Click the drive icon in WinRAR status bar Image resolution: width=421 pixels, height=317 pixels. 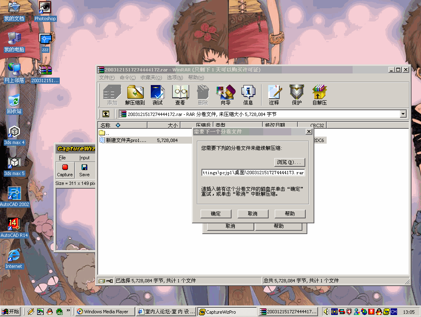point(101,281)
